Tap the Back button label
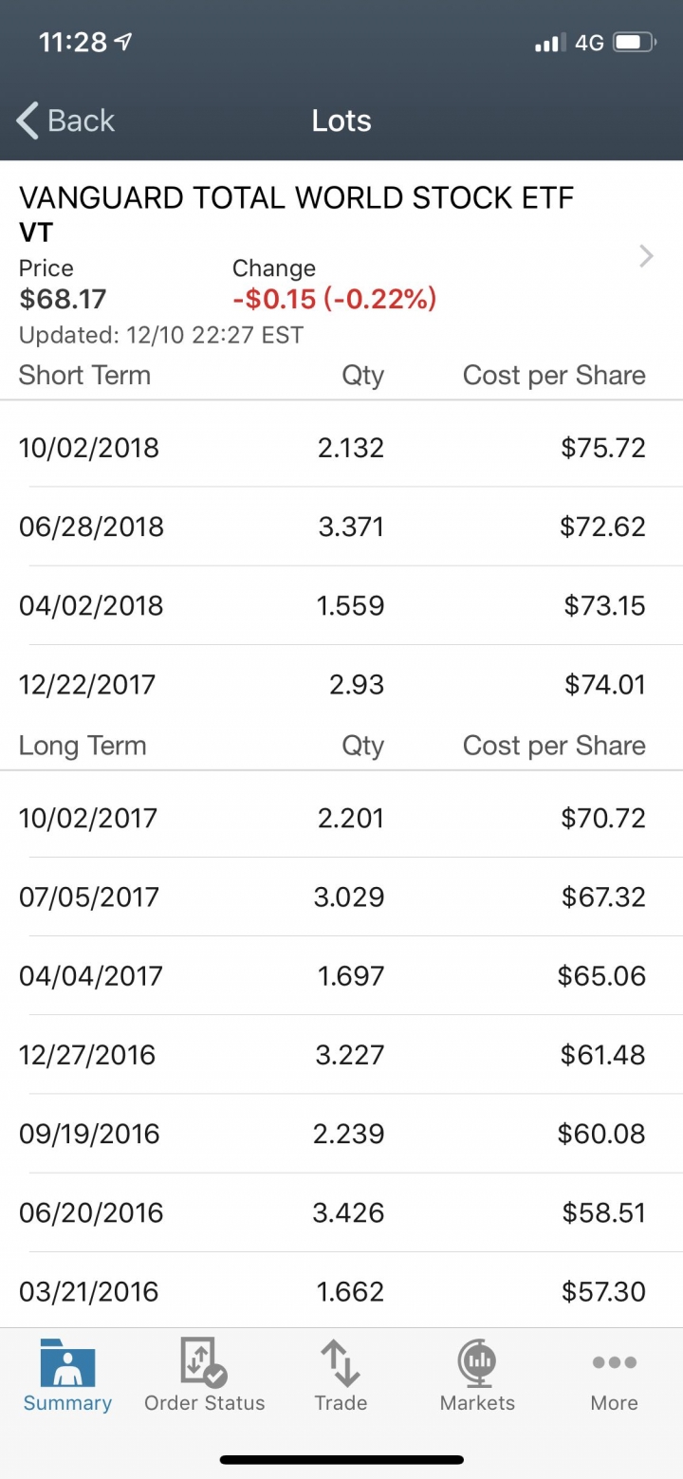 tap(81, 120)
